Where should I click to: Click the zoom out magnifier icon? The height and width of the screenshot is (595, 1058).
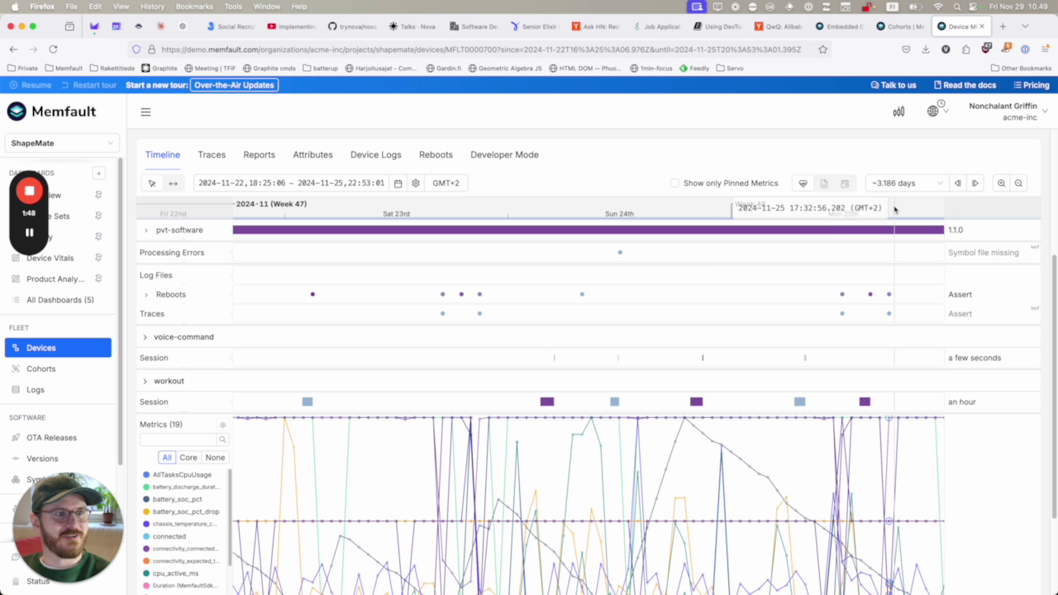1018,183
